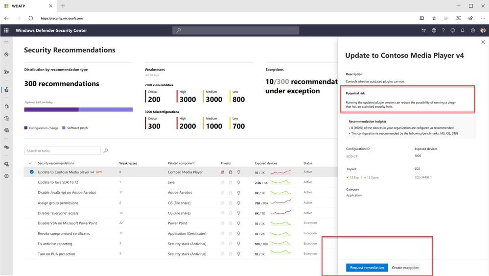This screenshot has width=489, height=276.
Task: Open the browser more options ellipsis menu
Action: [x=483, y=18]
